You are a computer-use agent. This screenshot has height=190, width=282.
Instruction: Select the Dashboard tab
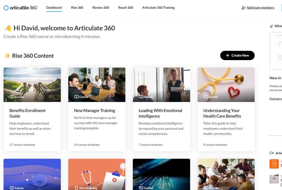click(54, 7)
